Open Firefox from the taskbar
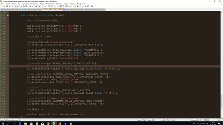The width and height of the screenshot is (223, 125). [60, 124]
